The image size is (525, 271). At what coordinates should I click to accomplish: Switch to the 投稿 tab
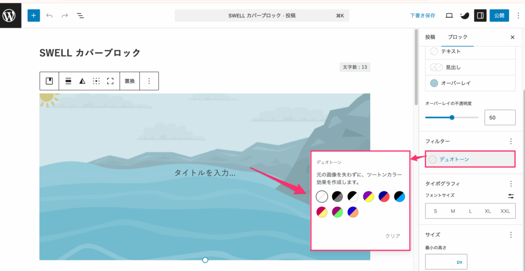(x=430, y=37)
